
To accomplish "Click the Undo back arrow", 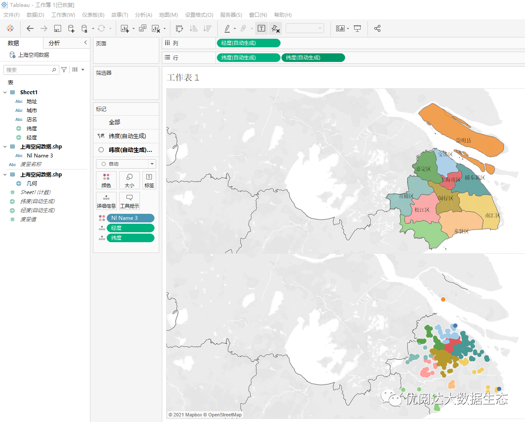I will coord(30,28).
